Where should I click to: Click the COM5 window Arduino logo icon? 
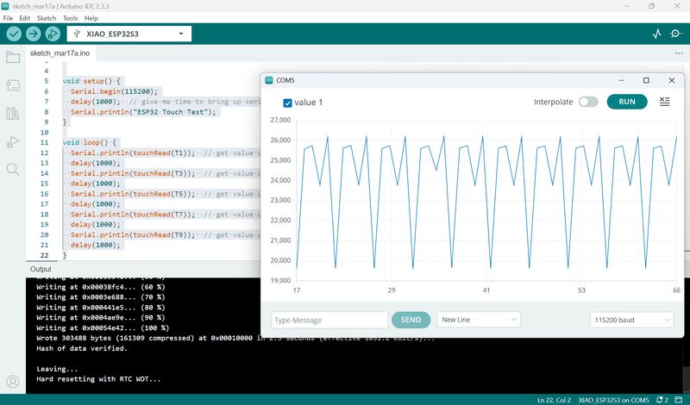coord(269,80)
